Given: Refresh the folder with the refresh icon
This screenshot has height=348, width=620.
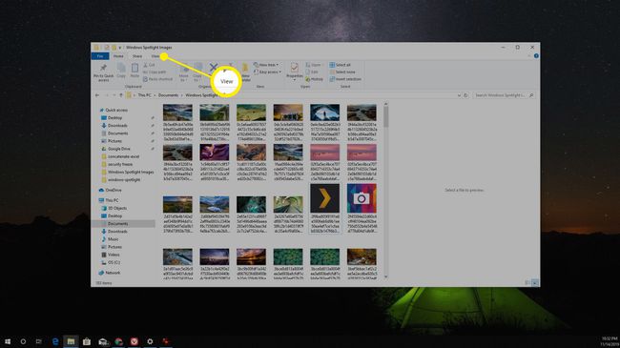Looking at the screenshot, I should 465,95.
